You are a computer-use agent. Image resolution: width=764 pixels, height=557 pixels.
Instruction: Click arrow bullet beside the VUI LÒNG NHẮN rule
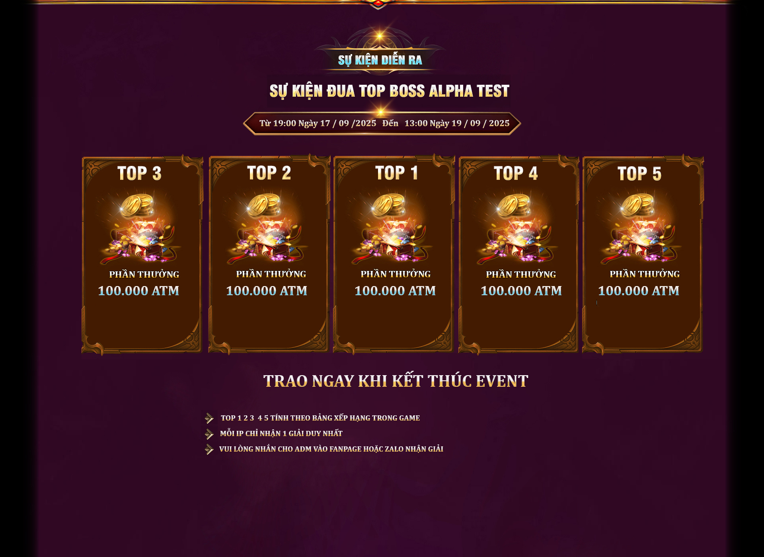click(209, 449)
